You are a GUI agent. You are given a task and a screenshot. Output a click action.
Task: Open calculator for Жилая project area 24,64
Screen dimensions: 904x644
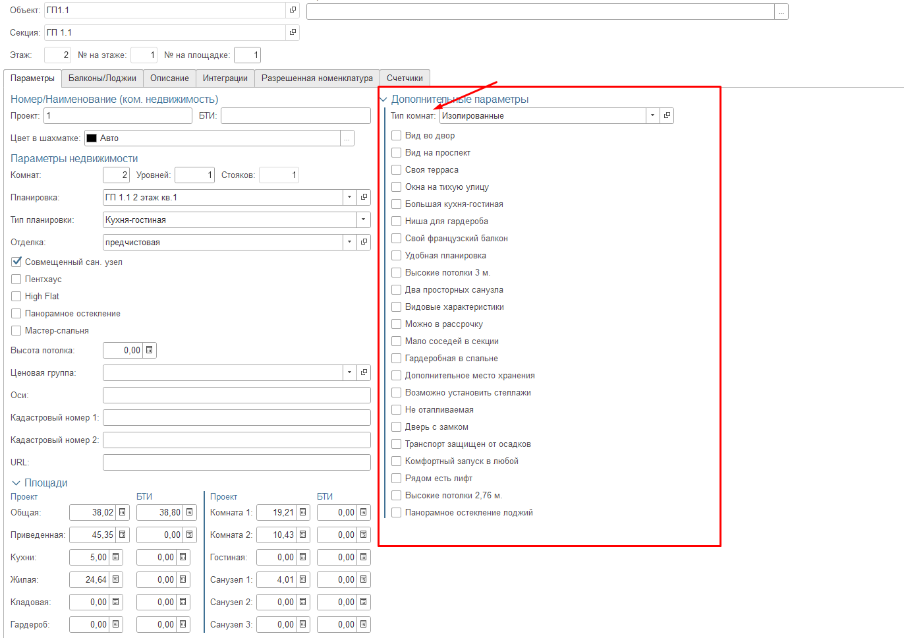click(116, 579)
